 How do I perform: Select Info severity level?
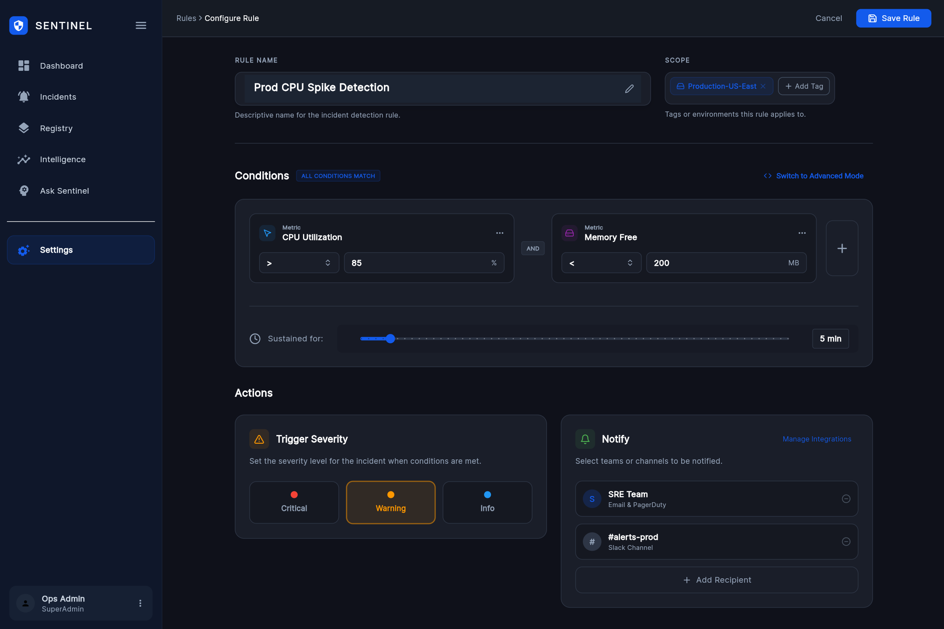click(x=487, y=502)
